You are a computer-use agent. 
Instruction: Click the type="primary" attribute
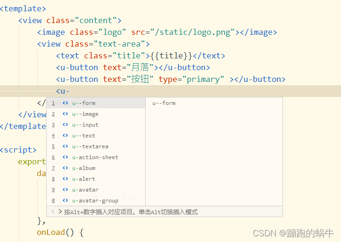coord(191,80)
